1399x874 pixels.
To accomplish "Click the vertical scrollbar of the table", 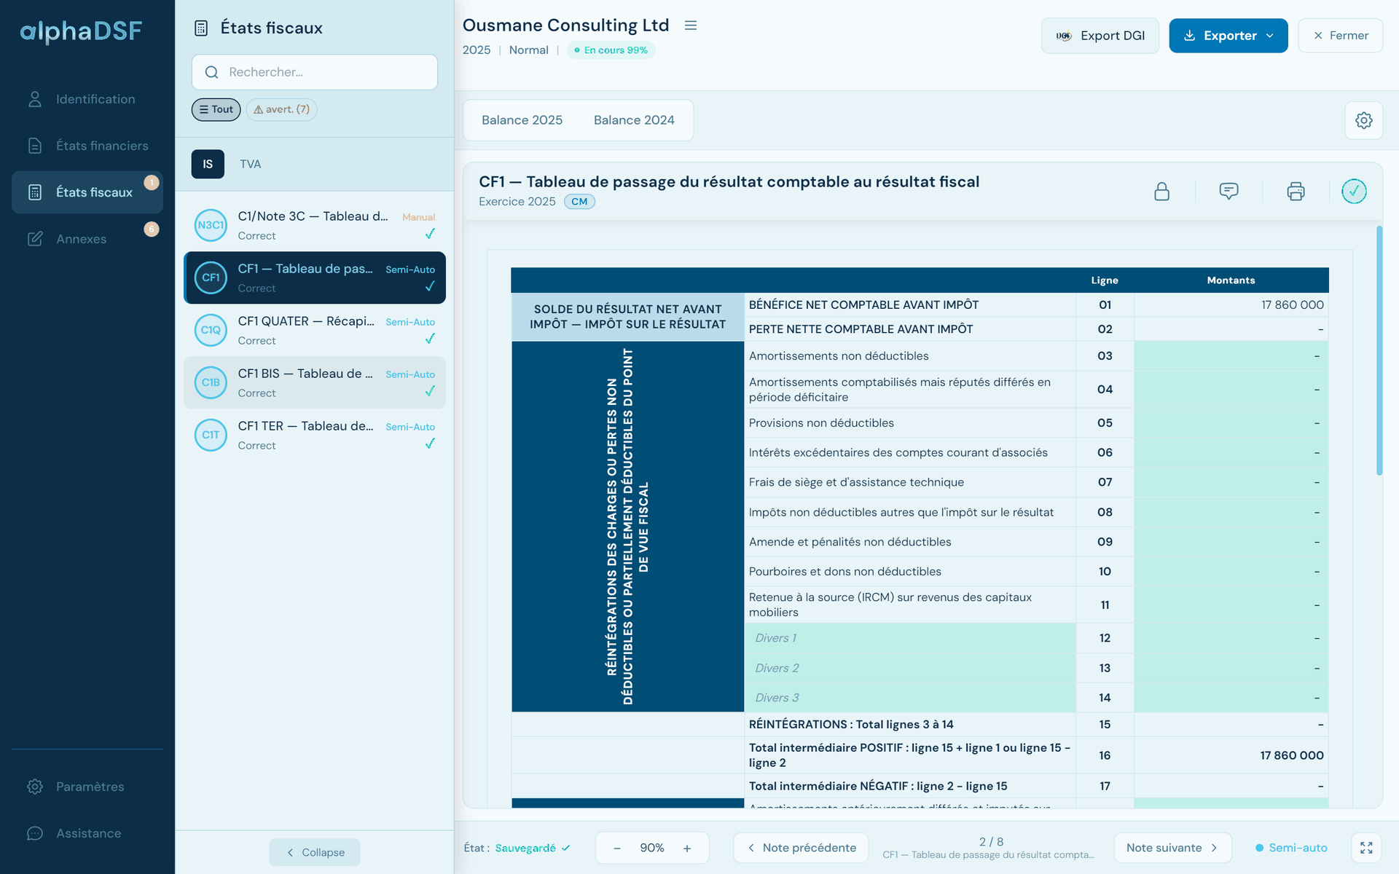I will pyautogui.click(x=1379, y=350).
